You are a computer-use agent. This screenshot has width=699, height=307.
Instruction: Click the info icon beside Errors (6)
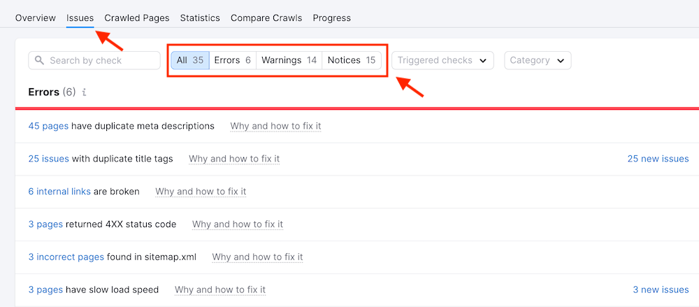85,92
